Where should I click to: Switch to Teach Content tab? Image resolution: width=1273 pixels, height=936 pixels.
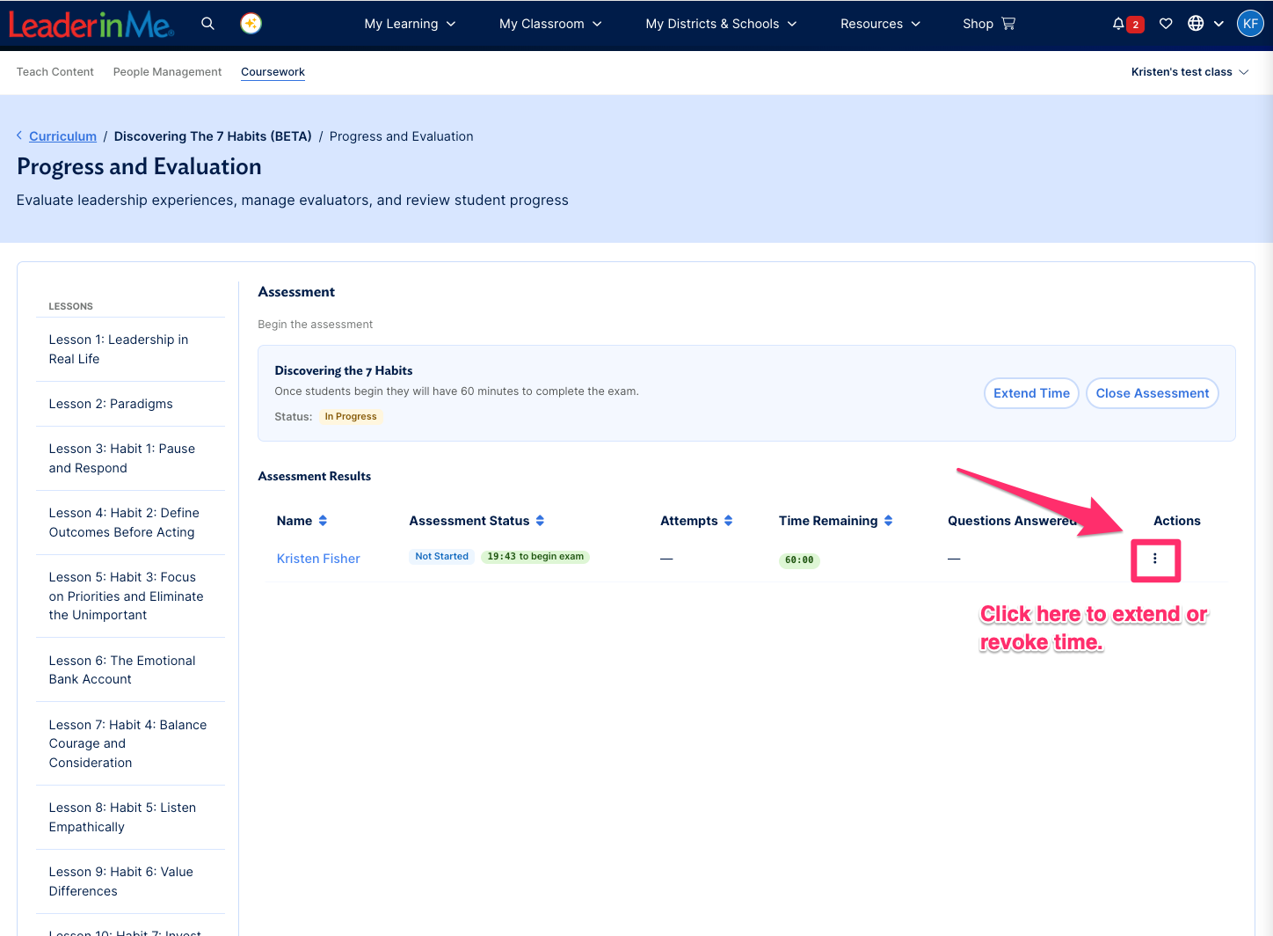pos(55,72)
